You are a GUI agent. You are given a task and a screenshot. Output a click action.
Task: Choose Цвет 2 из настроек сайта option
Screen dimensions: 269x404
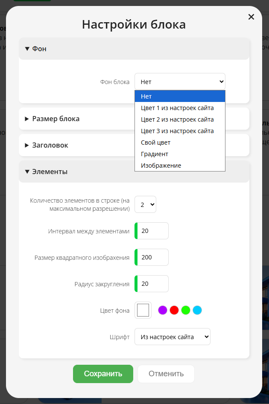coord(180,119)
